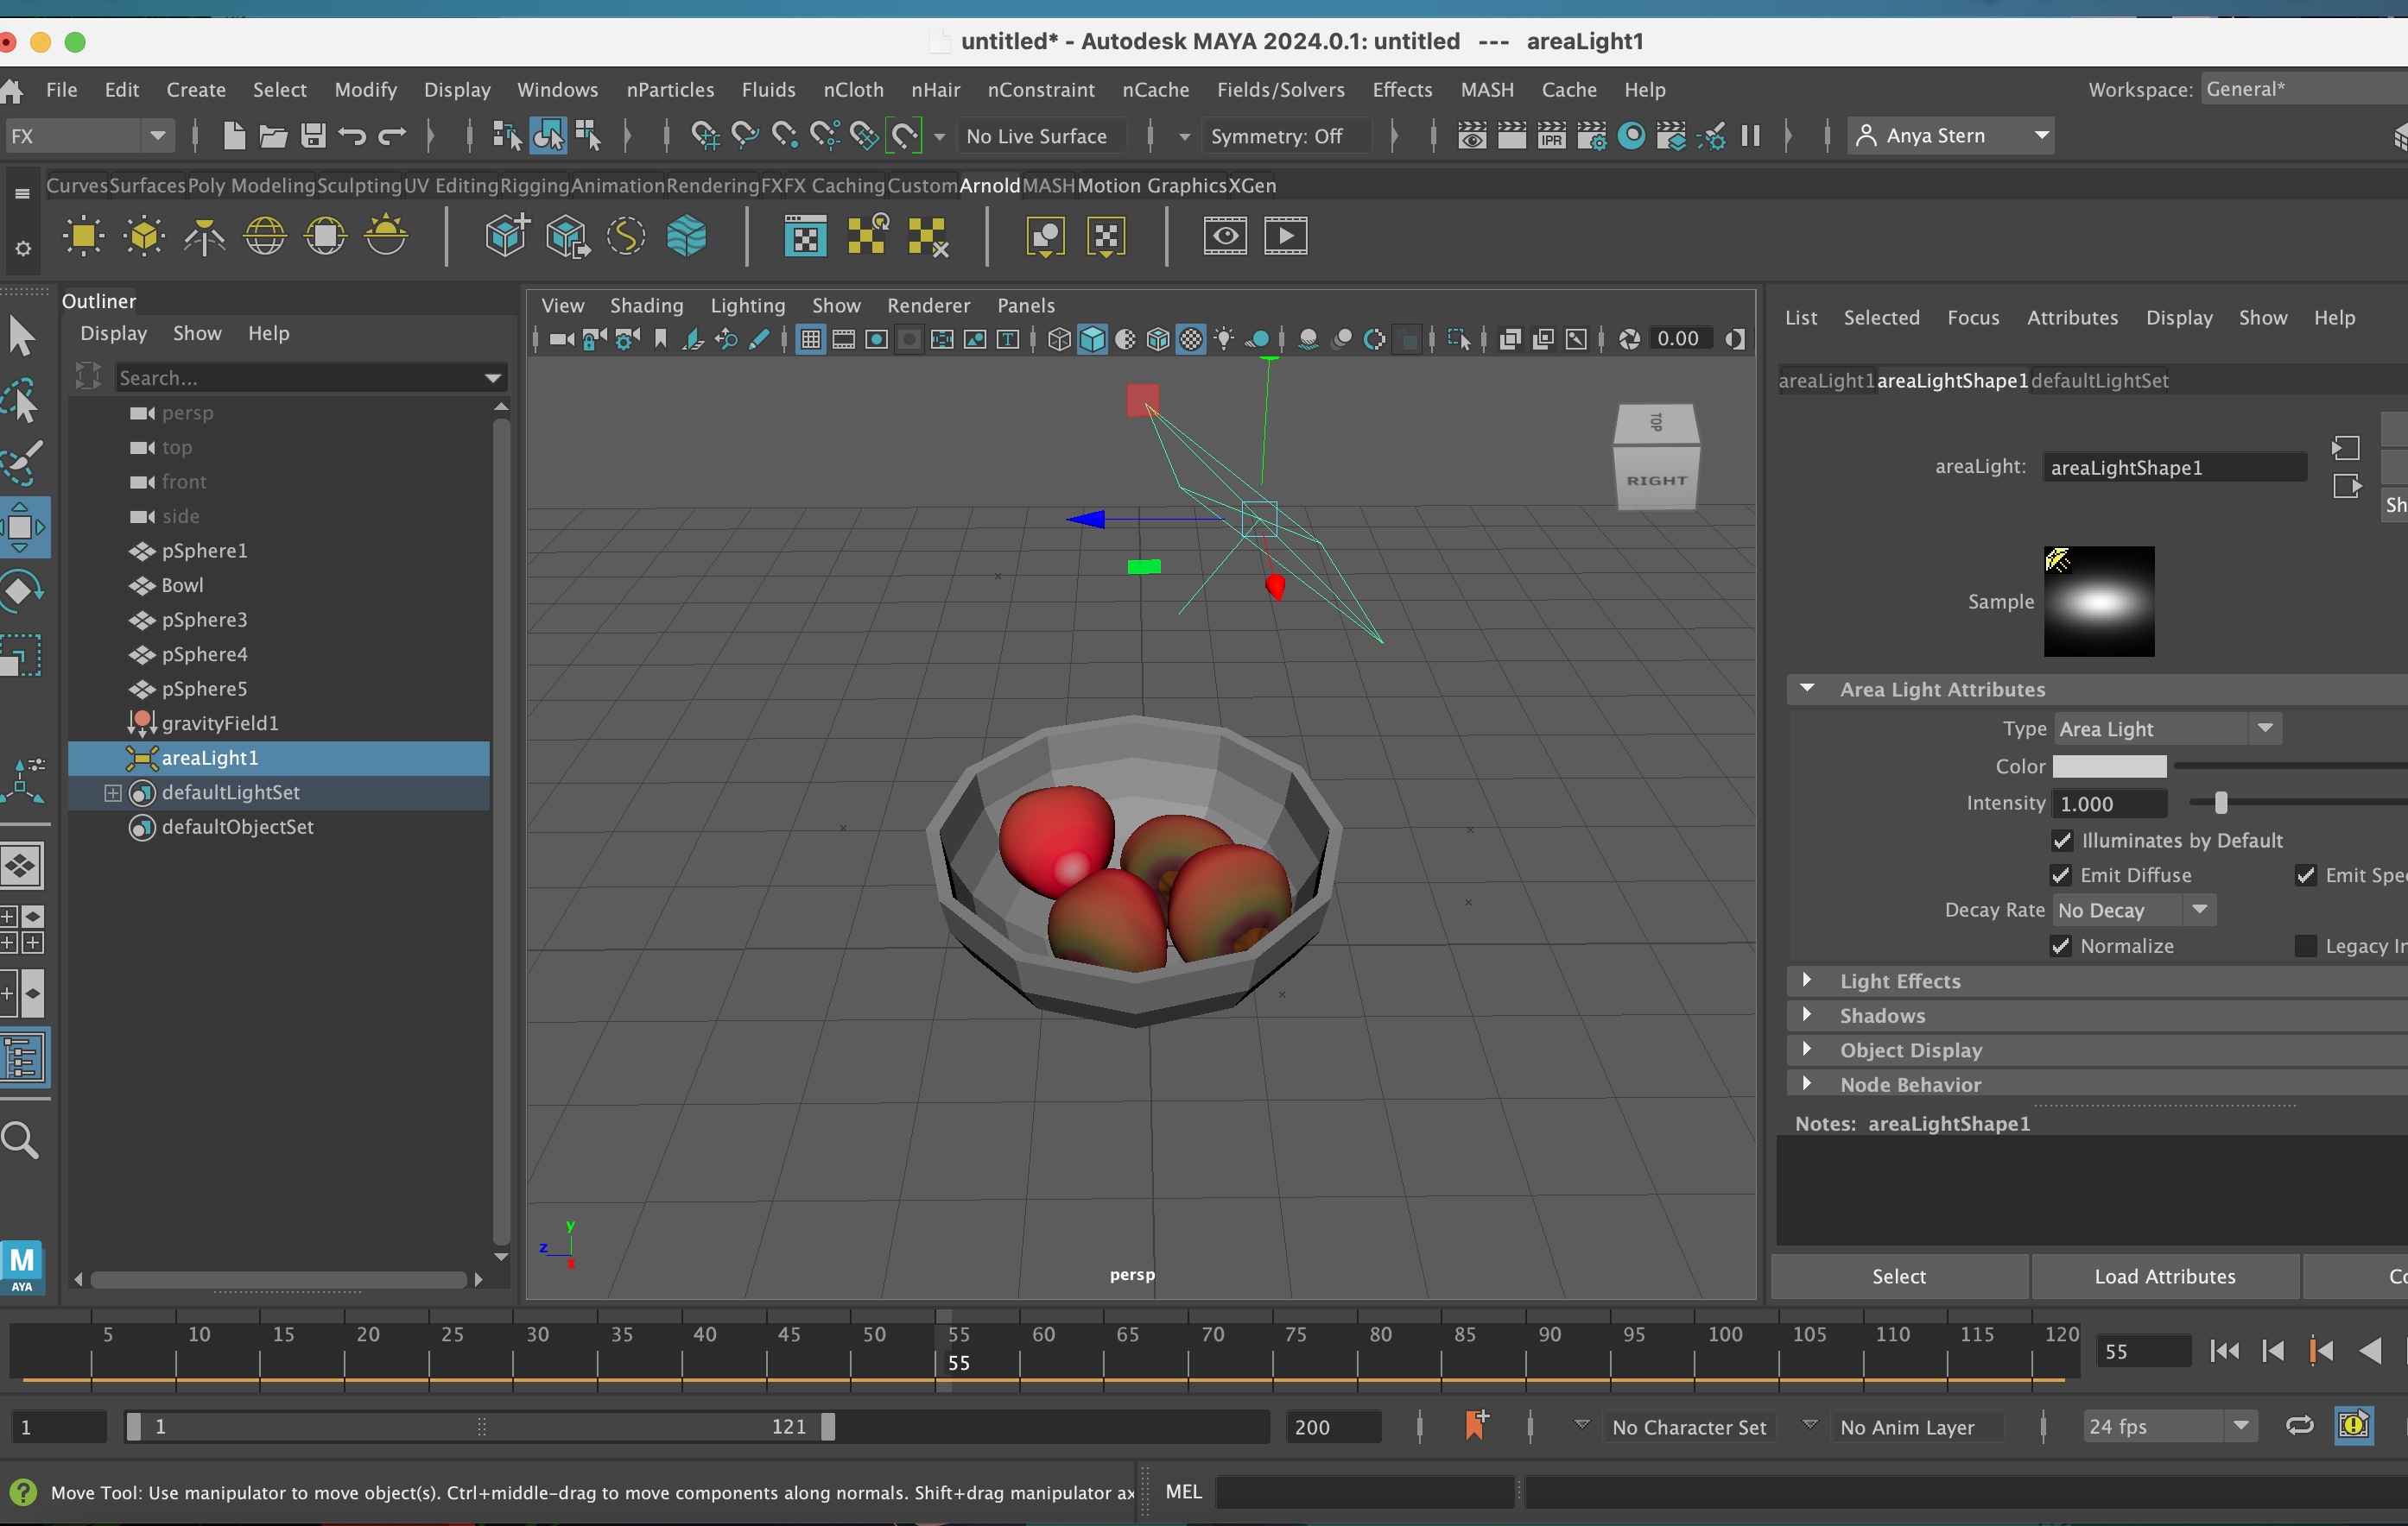The height and width of the screenshot is (1526, 2408).
Task: Select the Paint Selection tool in toolbox
Action: pos(22,463)
